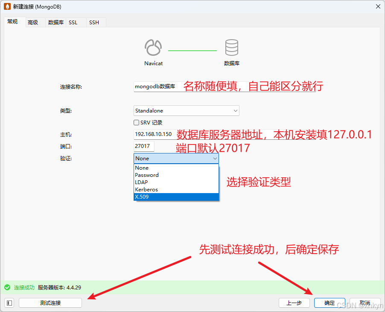Click the 数据库 caption under cylinder icon
This screenshot has width=385, height=312.
pos(231,63)
